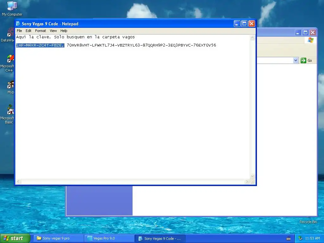Minimize the background Explorer window
This screenshot has height=243, width=324.
[298, 33]
